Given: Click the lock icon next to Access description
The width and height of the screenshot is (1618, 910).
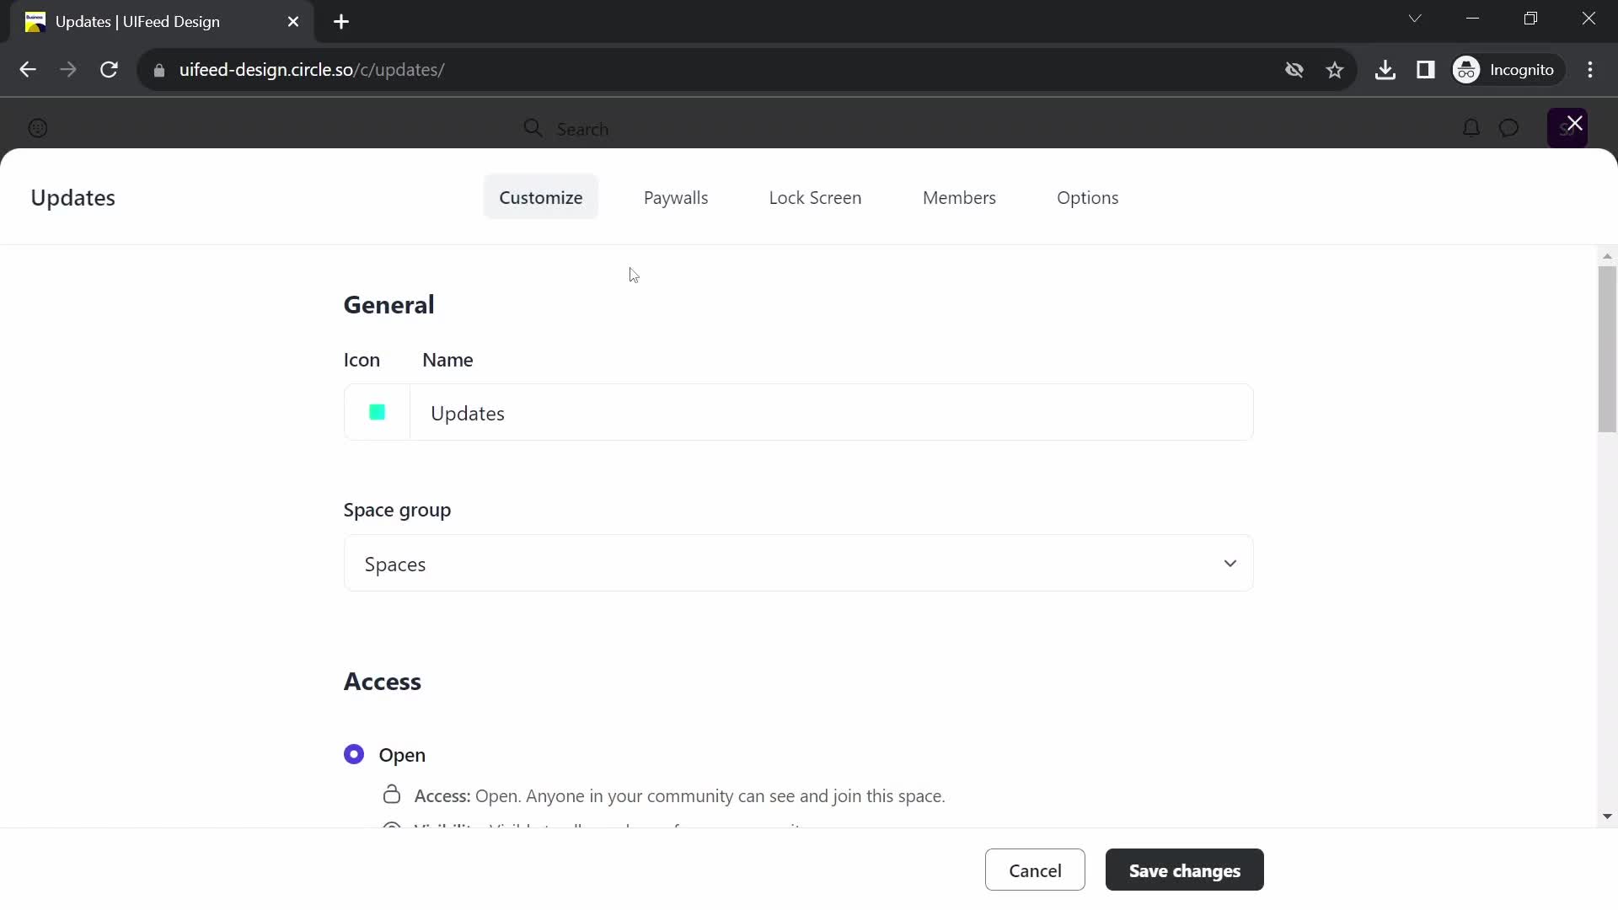Looking at the screenshot, I should [392, 795].
